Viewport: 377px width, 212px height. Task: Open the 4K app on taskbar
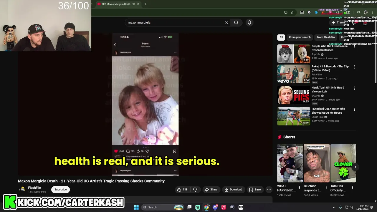pos(232,207)
